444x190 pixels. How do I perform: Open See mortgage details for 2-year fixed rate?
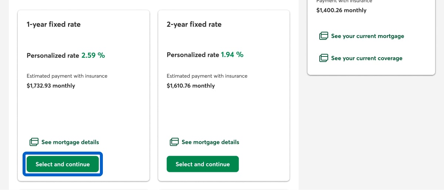210,142
